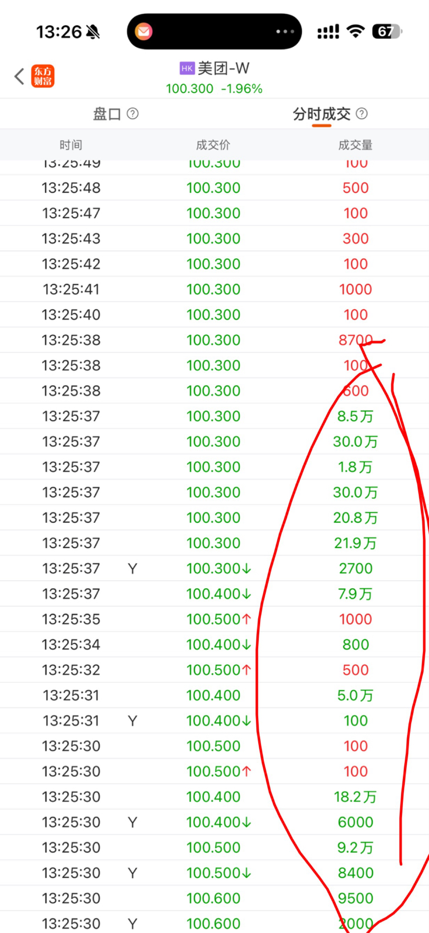This screenshot has width=429, height=933.
Task: Select the 13:25:43 trade row
Action: coord(214,239)
